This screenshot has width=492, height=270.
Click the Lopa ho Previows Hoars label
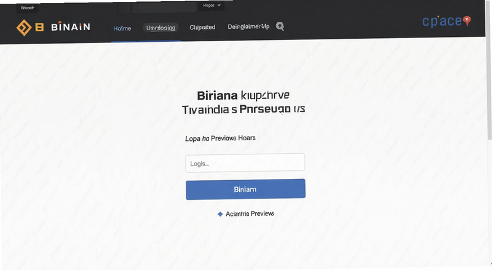(x=220, y=138)
